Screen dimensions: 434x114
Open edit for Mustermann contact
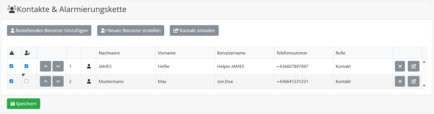[413, 82]
